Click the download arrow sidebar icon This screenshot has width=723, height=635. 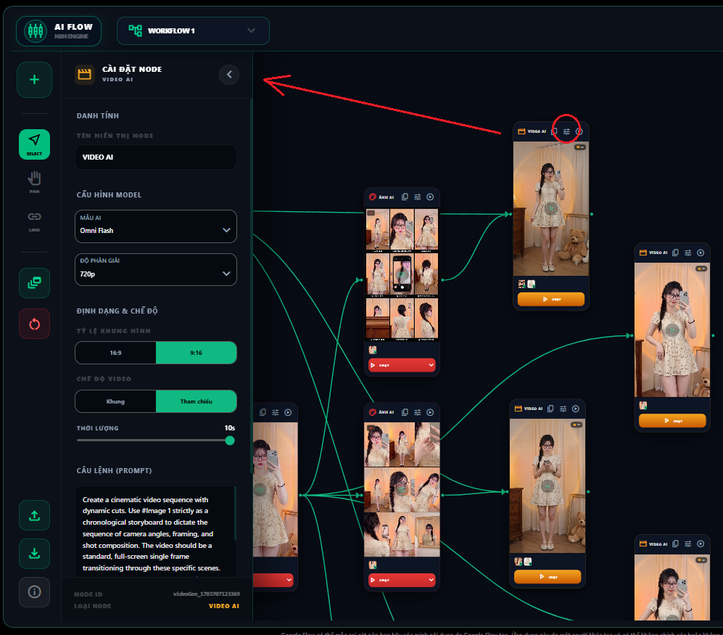tap(34, 553)
